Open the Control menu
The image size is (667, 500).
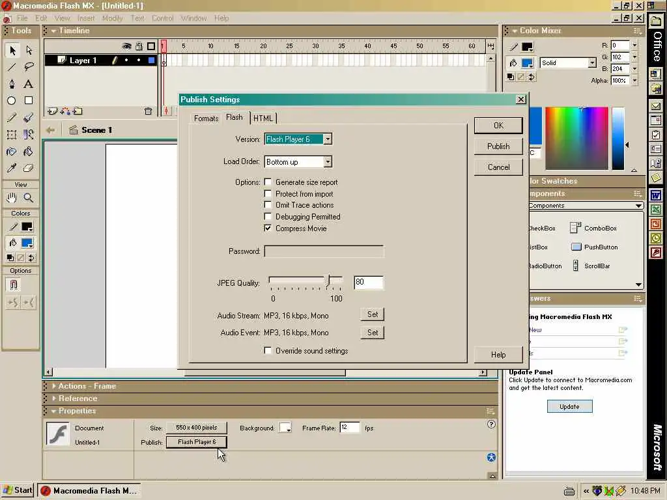(162, 18)
